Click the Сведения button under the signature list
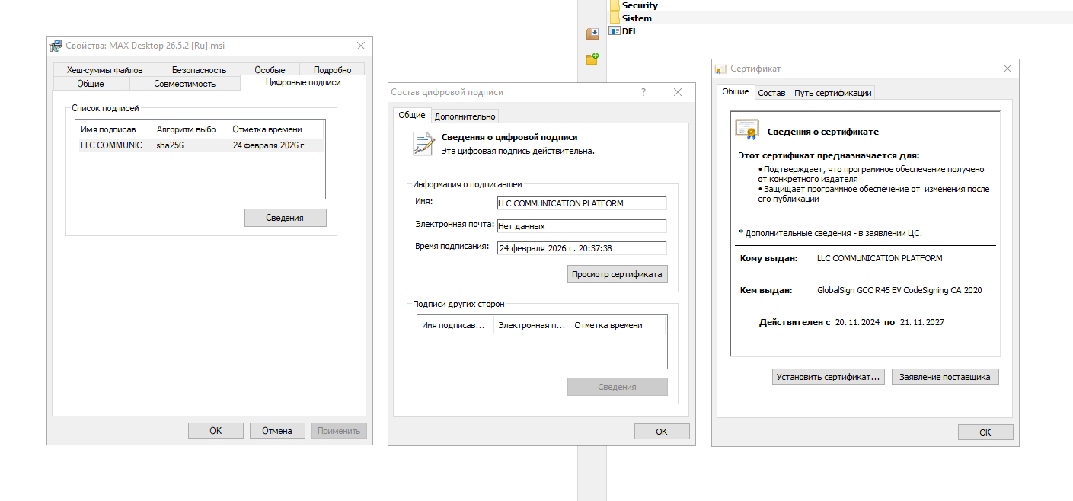Image resolution: width=1073 pixels, height=501 pixels. click(285, 218)
